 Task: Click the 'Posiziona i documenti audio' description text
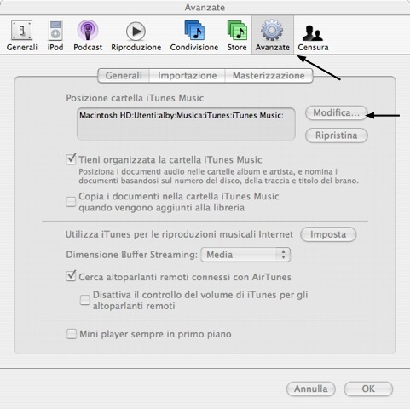point(218,176)
